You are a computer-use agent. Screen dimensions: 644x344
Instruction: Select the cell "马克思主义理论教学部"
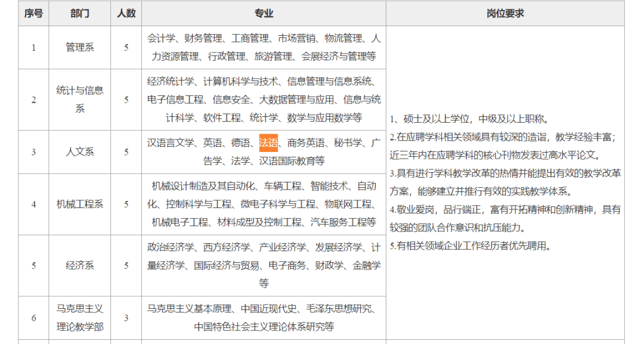point(80,318)
